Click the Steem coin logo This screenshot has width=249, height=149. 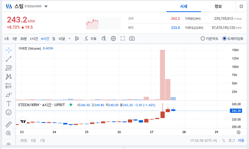coord(9,6)
